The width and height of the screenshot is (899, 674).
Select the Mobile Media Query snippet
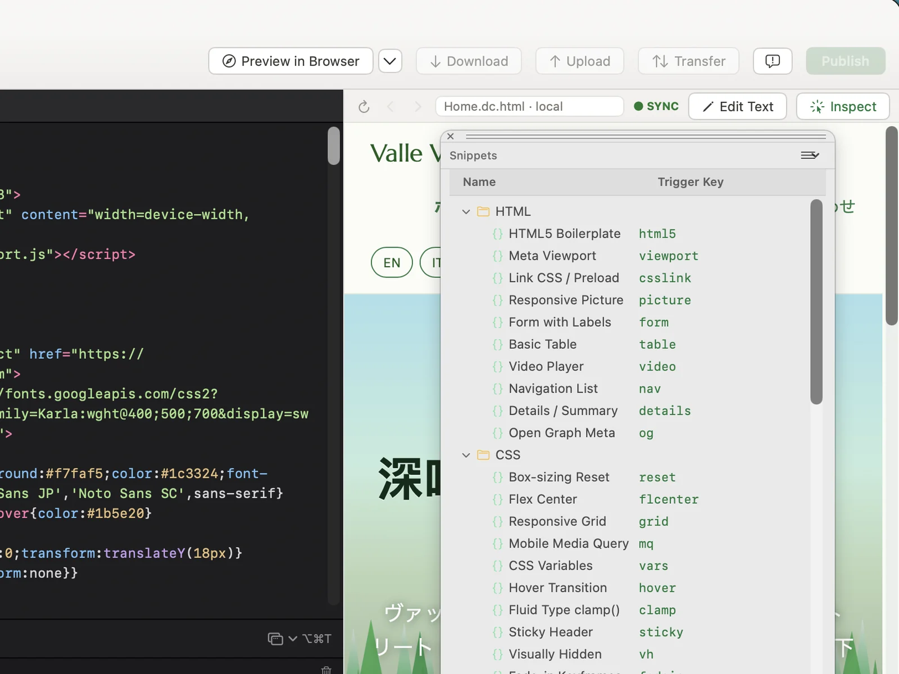coord(629,544)
